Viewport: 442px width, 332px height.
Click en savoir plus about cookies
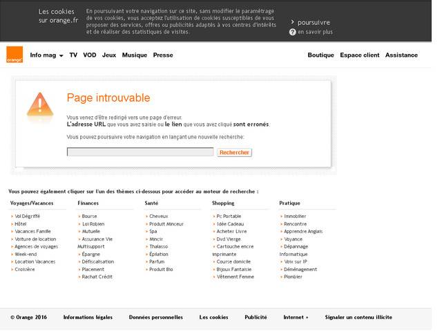pyautogui.click(x=315, y=33)
